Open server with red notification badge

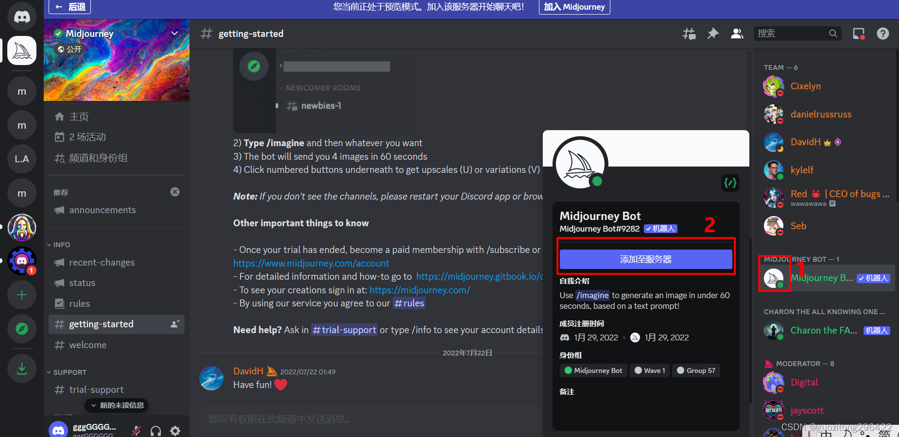(22, 261)
